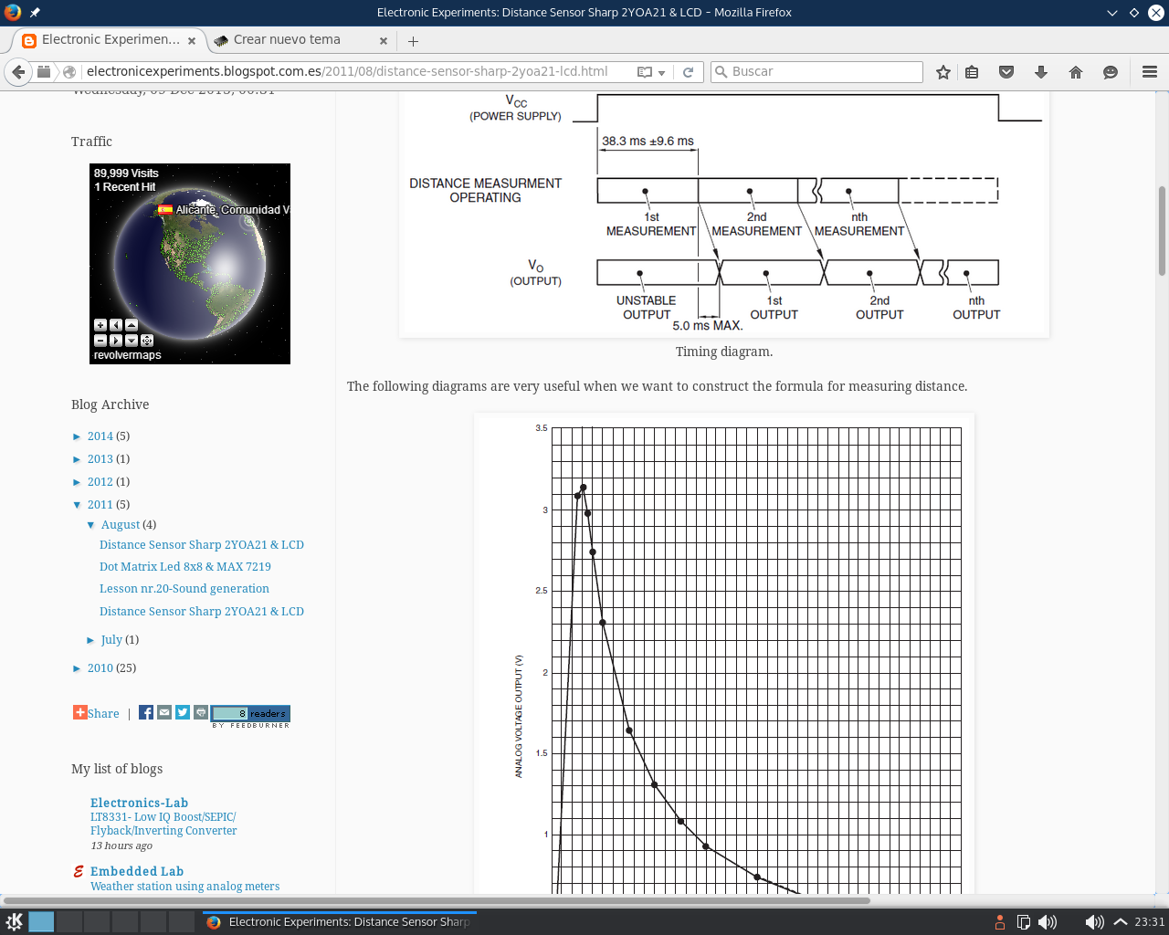Tilt the revolvermaps globe up

point(132,325)
